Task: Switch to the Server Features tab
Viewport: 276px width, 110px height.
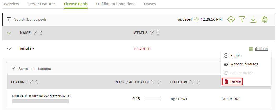Action: [x=41, y=4]
